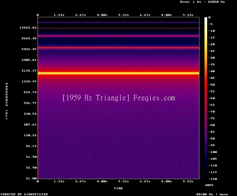Click the -105 dBFS scale label
This screenshot has width=237, height=196.
[213, 159]
